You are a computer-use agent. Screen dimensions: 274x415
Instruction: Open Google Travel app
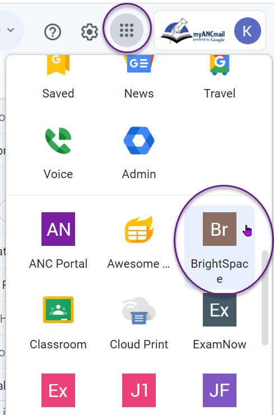coord(220,77)
